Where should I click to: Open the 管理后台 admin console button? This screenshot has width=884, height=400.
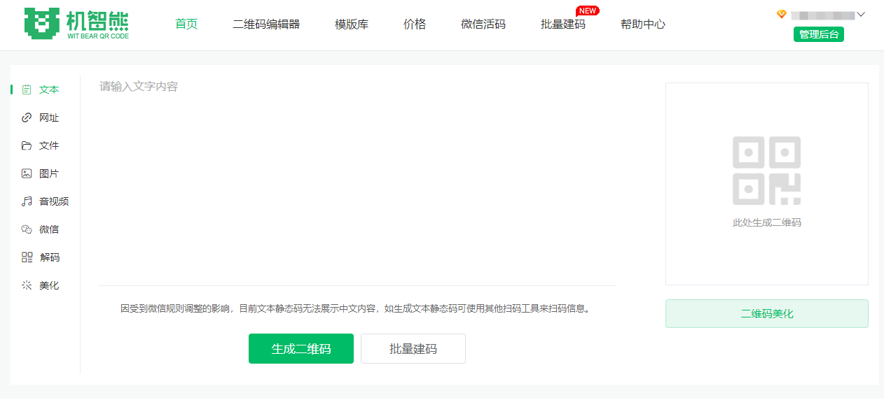point(818,34)
